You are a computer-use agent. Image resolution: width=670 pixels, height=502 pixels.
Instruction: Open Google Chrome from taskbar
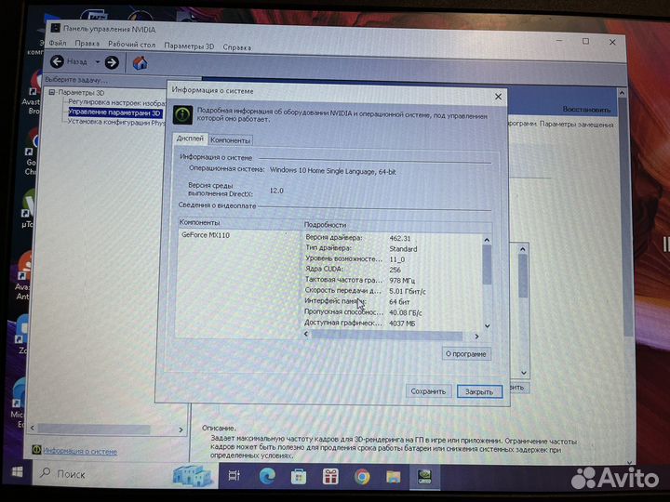click(362, 477)
